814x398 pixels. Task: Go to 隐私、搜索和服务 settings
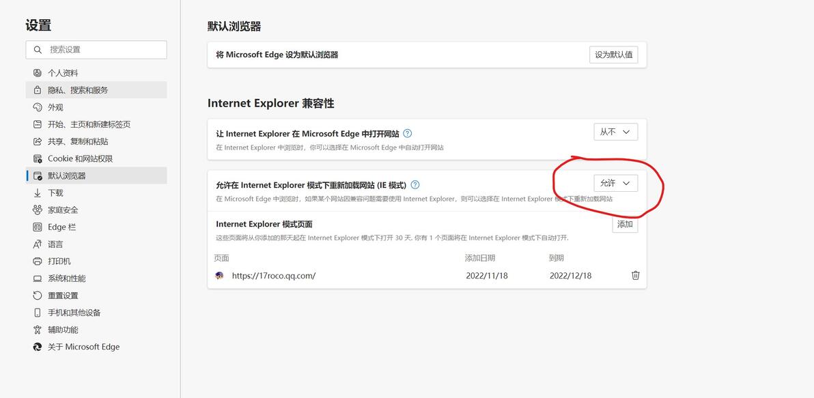(96, 90)
